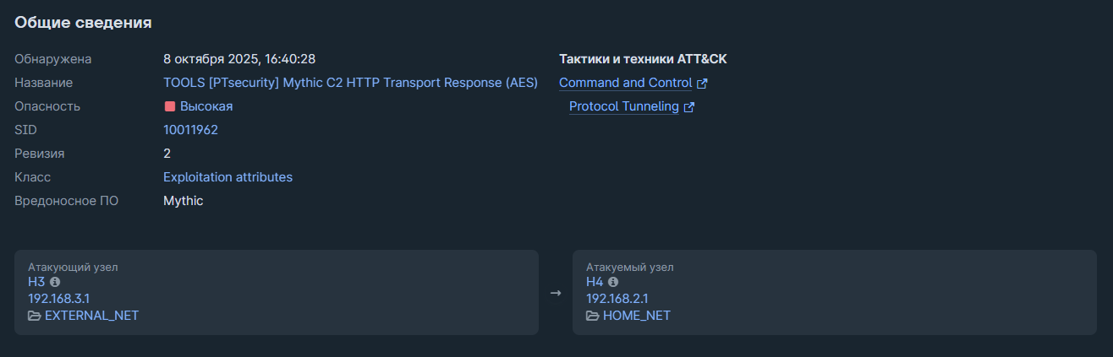Open the HOME_NET group
This screenshot has width=1113, height=357.
pyautogui.click(x=636, y=316)
